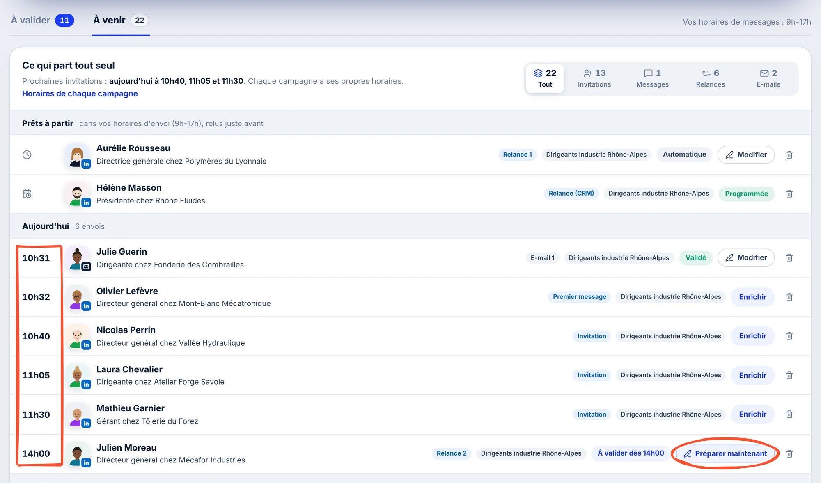821x483 pixels.
Task: Click calendar-clock icon beside Hélène Masson
Action: point(27,194)
